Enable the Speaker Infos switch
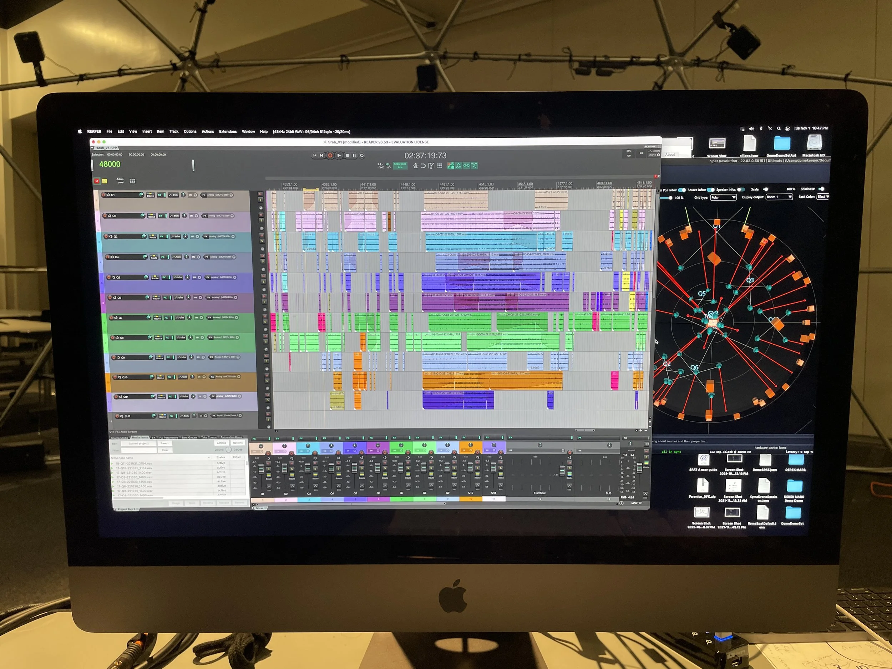 pyautogui.click(x=740, y=189)
